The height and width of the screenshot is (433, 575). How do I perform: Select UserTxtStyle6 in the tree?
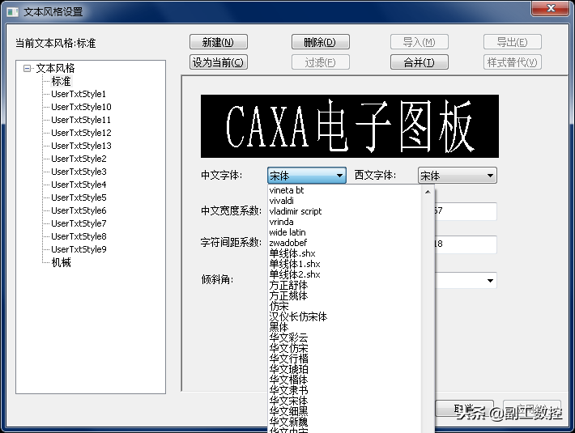[x=79, y=210]
